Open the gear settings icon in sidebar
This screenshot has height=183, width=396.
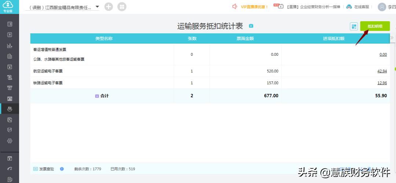click(10, 141)
